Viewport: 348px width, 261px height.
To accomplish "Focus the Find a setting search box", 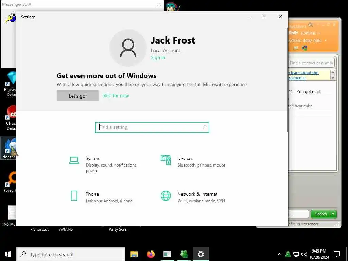I will point(152,127).
